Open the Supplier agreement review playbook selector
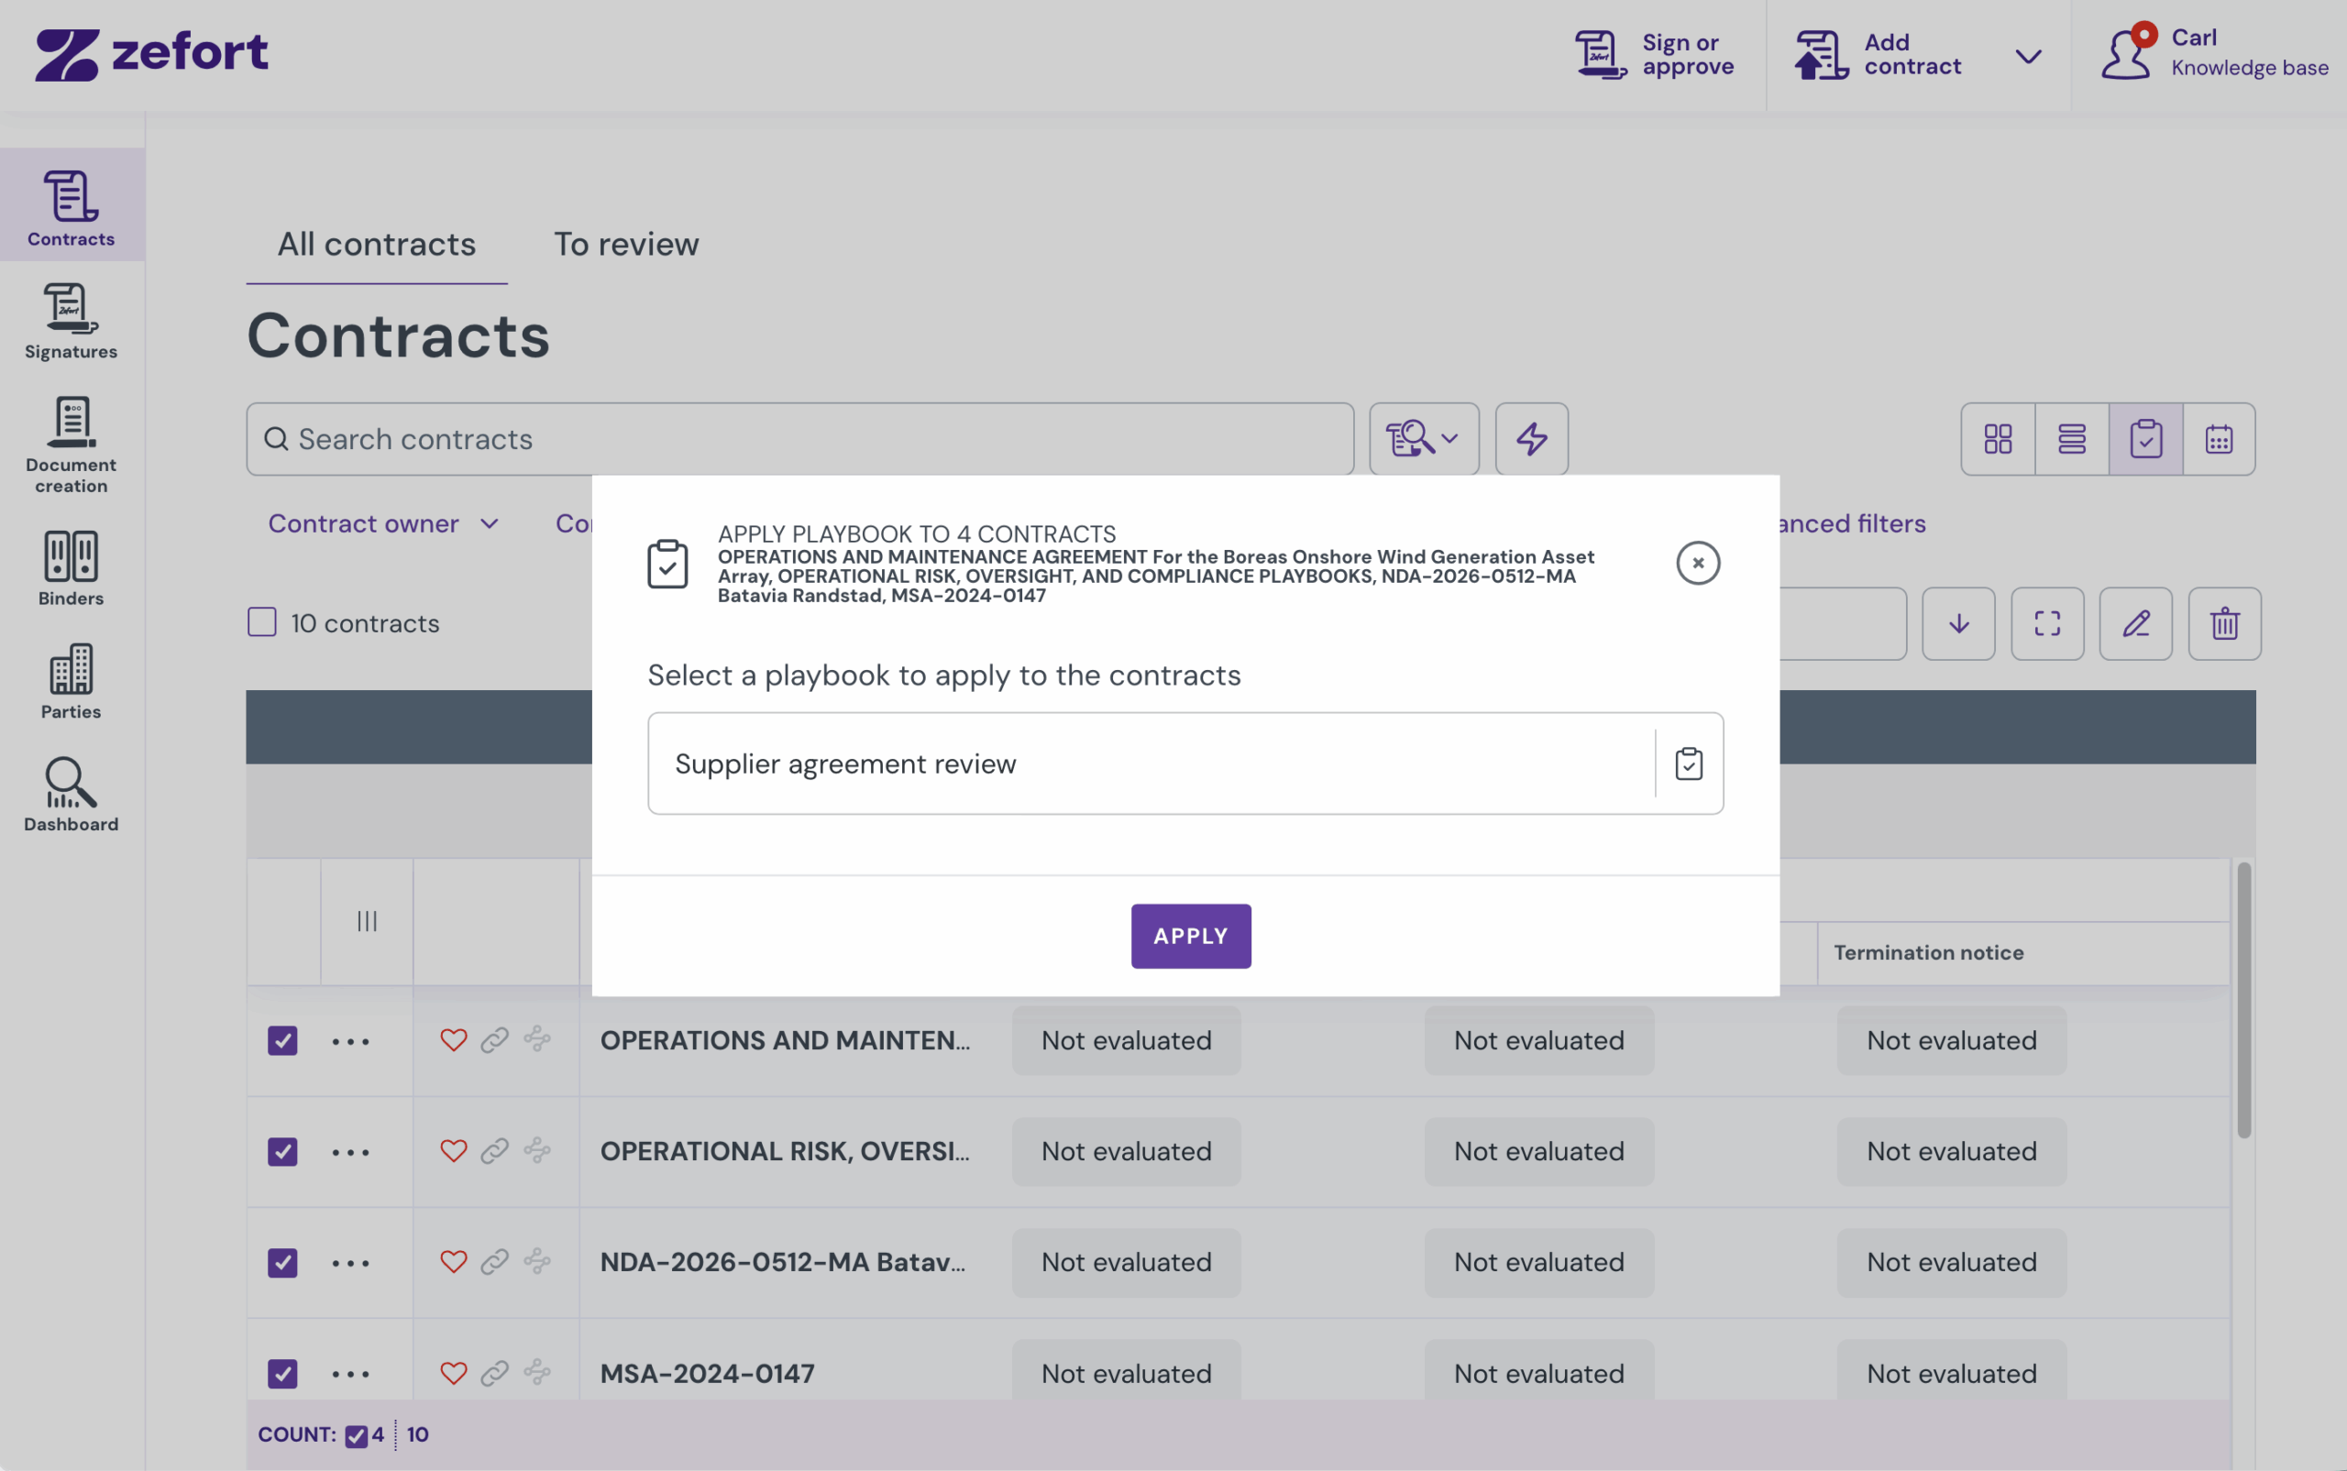2347x1471 pixels. [1185, 763]
